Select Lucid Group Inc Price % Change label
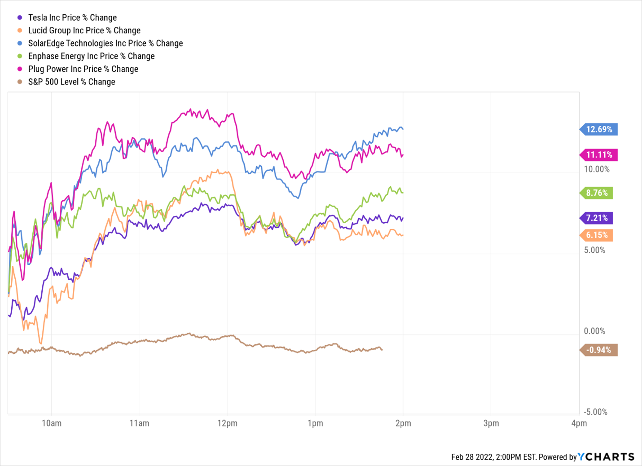 84,31
